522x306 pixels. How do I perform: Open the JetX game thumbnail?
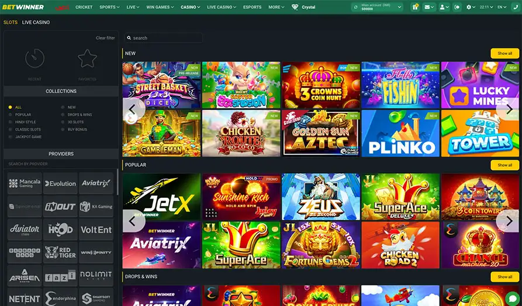pyautogui.click(x=161, y=197)
